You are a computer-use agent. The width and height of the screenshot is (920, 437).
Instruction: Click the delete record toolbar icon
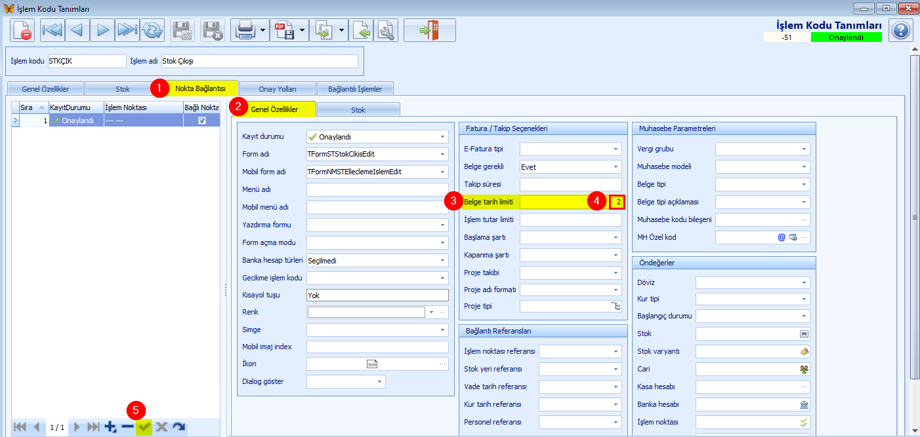(x=22, y=31)
